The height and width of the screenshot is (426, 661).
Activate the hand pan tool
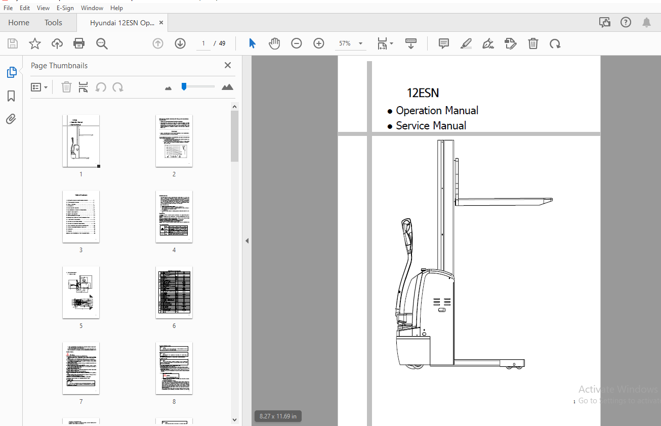[x=274, y=43]
